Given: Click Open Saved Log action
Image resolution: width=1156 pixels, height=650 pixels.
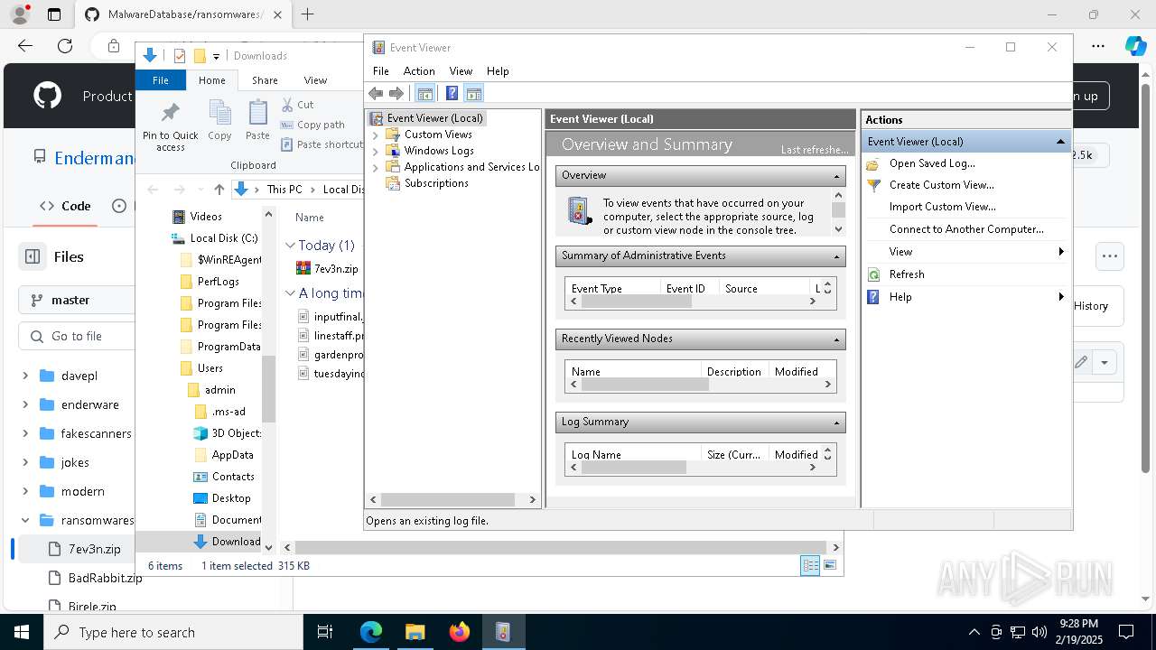Looking at the screenshot, I should (x=932, y=163).
